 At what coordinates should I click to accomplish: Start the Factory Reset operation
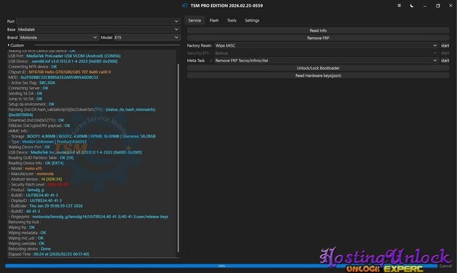445,45
